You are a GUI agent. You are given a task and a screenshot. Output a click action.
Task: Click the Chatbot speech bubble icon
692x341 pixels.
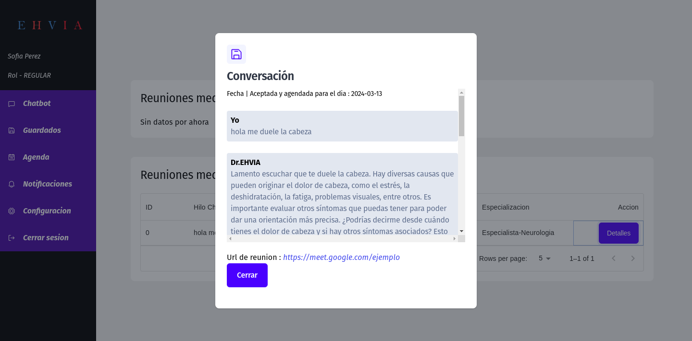click(12, 104)
